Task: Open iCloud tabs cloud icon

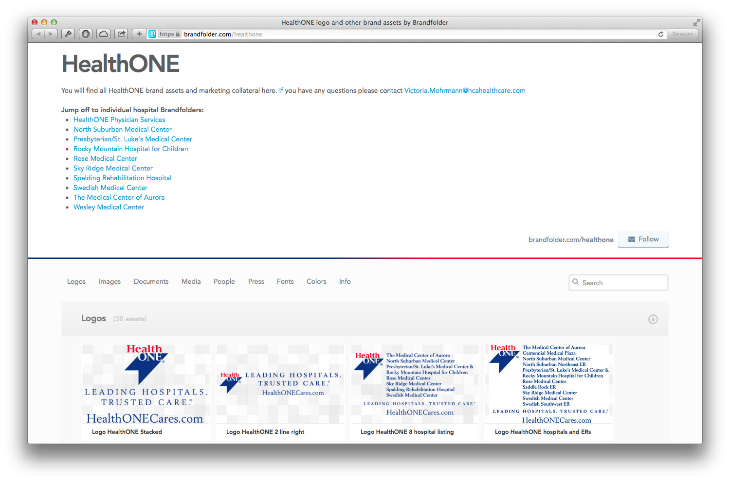Action: coord(103,34)
